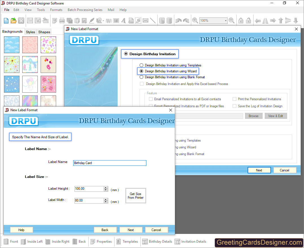Screen dimensions: 304x248
Task: Select Design Birthday Invitation using Wizard
Action: coord(141,71)
